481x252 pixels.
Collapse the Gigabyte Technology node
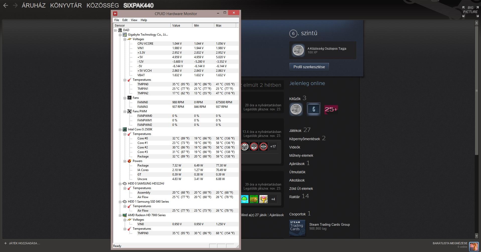point(120,35)
